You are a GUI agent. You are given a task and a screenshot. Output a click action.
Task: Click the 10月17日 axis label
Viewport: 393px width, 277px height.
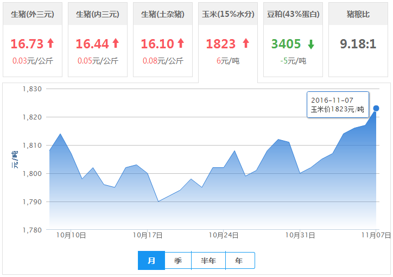click(x=148, y=235)
